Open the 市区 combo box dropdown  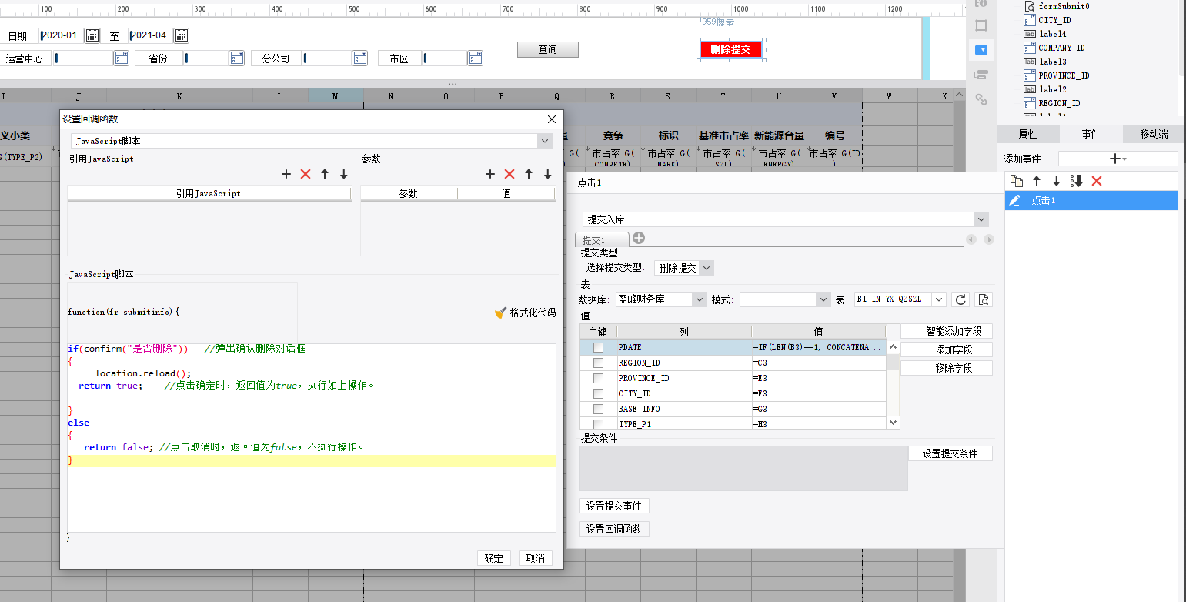475,58
